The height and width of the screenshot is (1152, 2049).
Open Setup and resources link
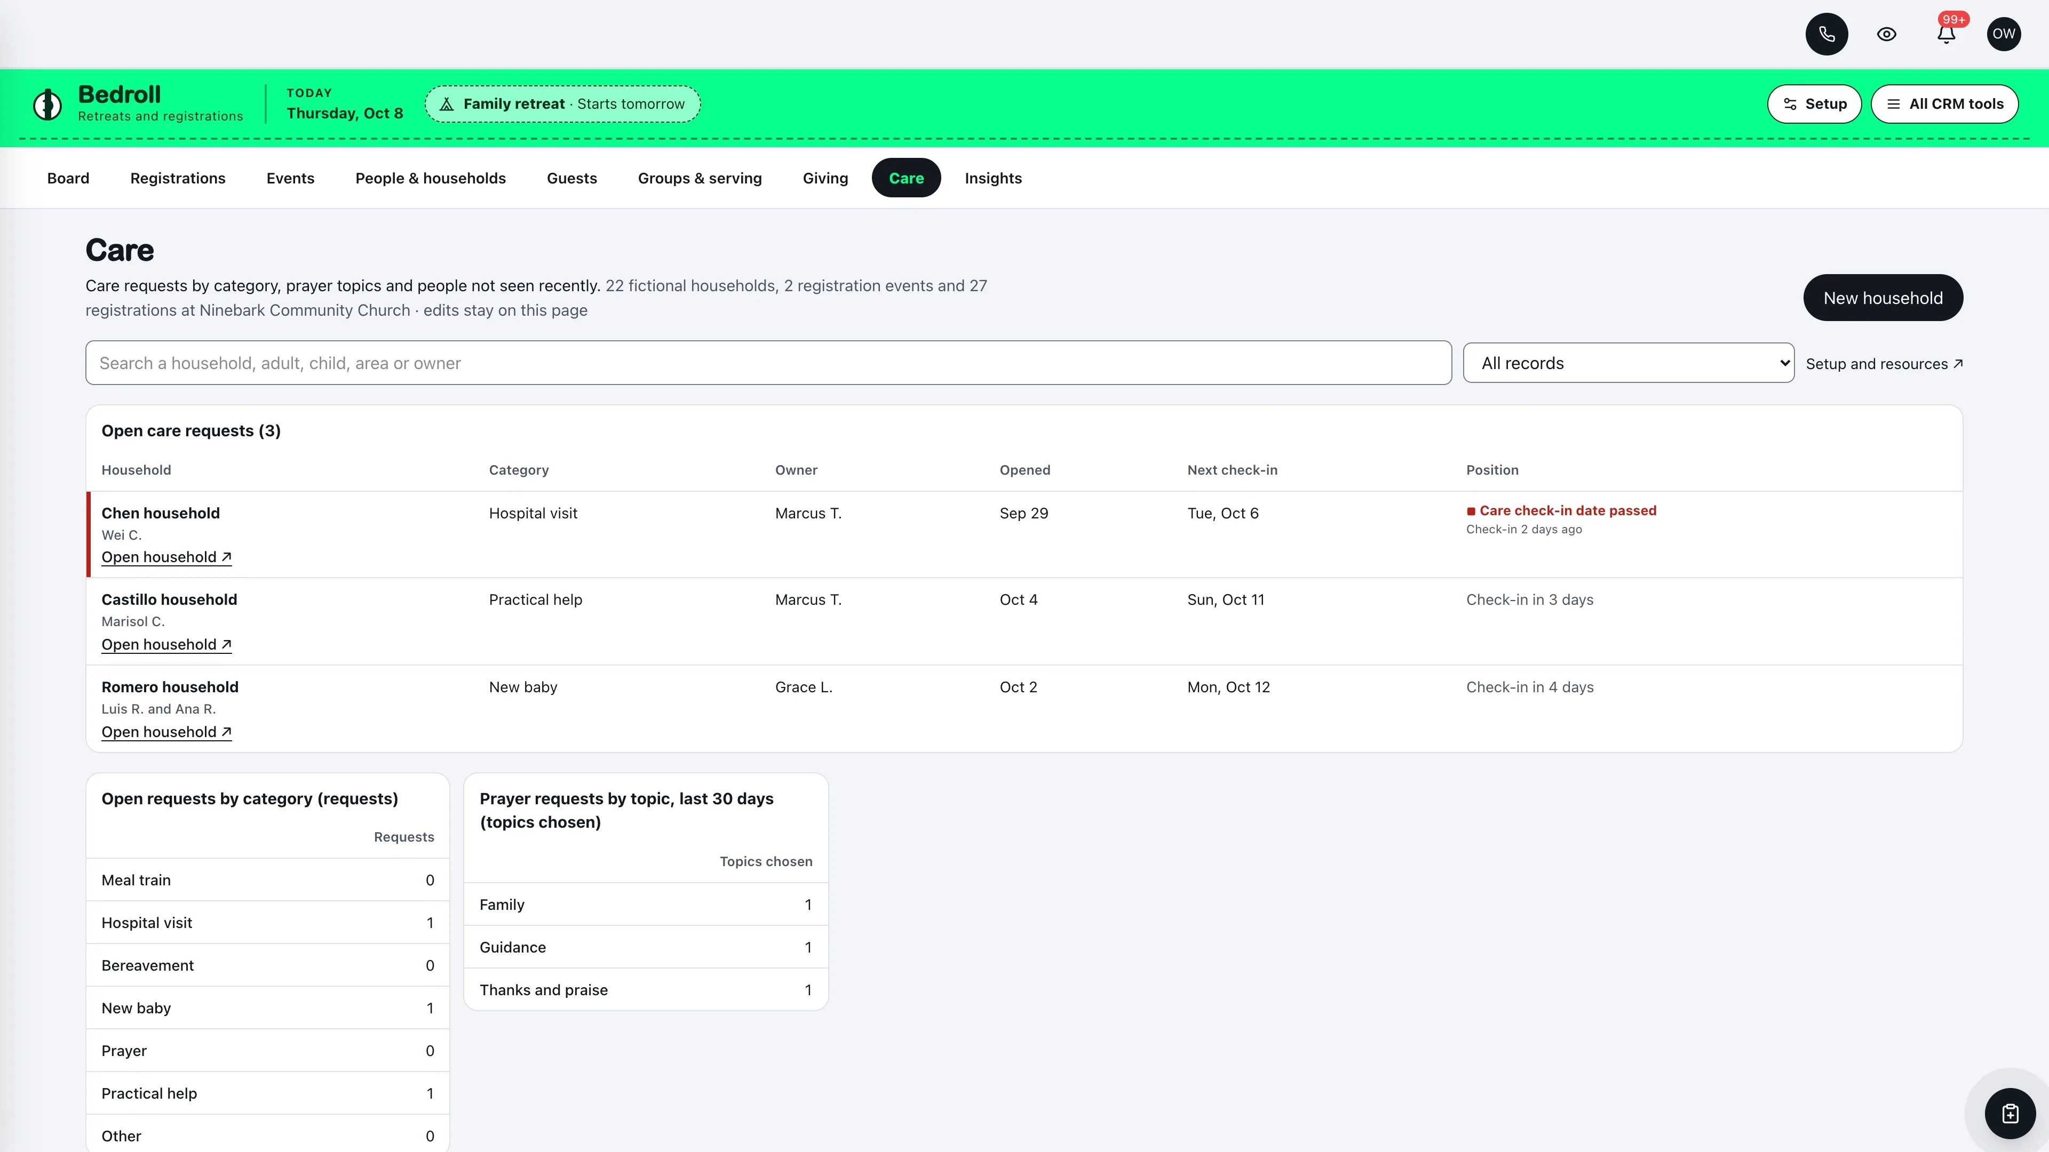point(1884,364)
